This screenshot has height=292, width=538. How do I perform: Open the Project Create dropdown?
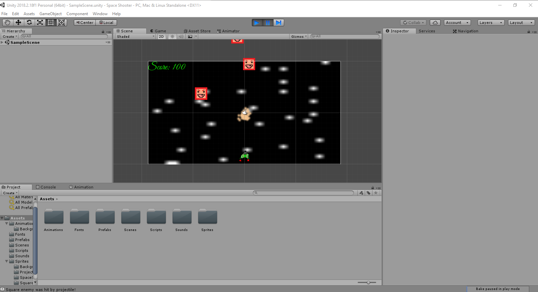(x=10, y=193)
